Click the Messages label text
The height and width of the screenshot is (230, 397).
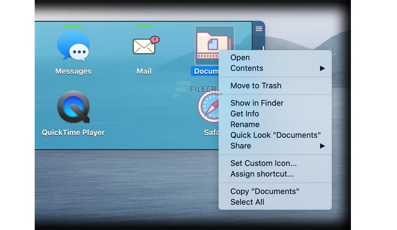coord(73,71)
